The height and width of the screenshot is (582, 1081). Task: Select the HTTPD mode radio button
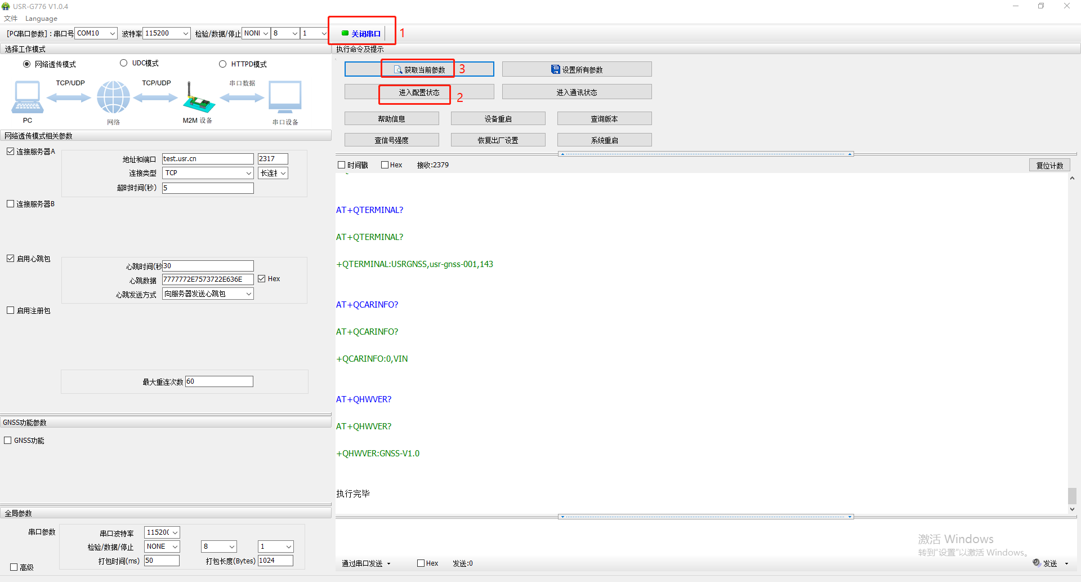[222, 64]
